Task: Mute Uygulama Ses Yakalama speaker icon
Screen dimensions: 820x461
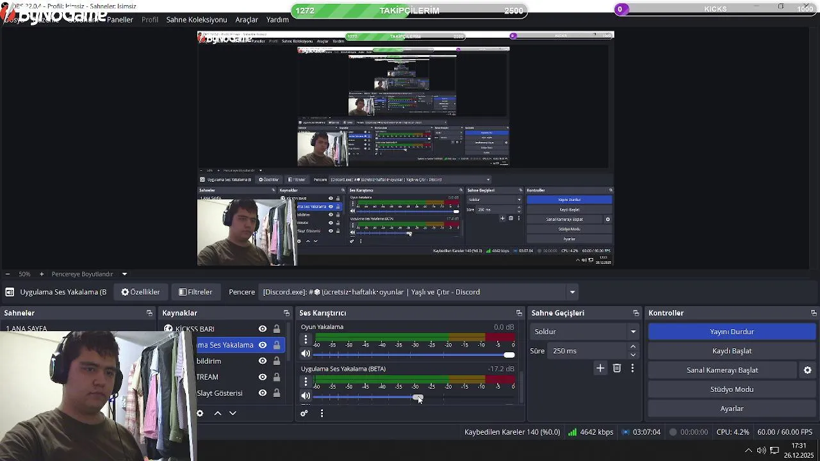Action: pyautogui.click(x=306, y=396)
